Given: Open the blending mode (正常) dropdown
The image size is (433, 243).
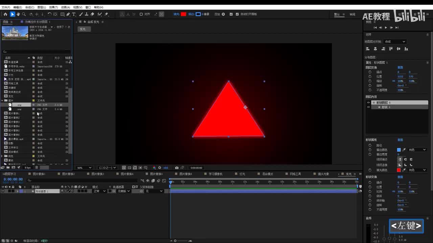Looking at the screenshot, I should pyautogui.click(x=99, y=191).
